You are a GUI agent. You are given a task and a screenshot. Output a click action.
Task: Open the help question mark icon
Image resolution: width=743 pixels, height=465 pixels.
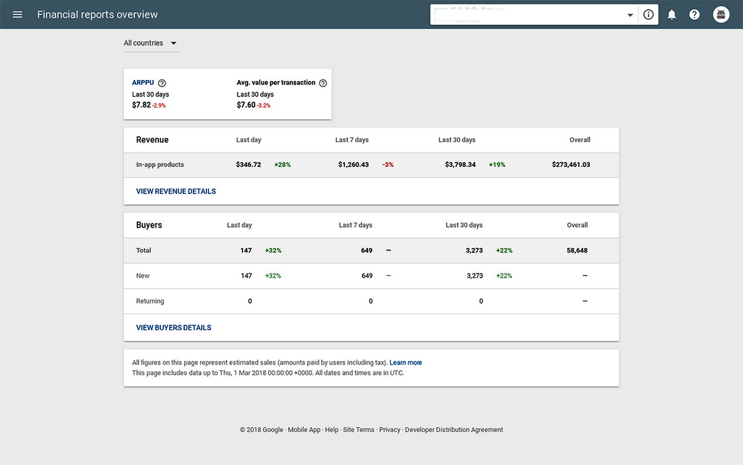coord(694,15)
